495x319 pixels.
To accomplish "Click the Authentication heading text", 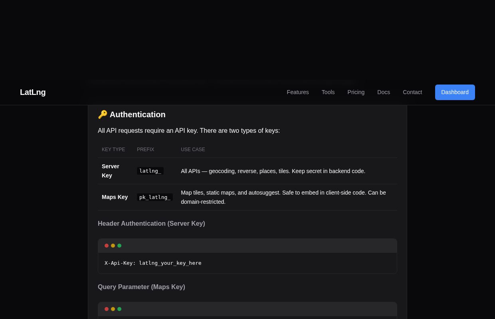I will (138, 114).
